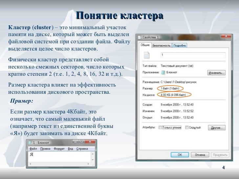The height and width of the screenshot is (179, 239).
Task: Click the Пример: heading
Action: (x=21, y=101)
